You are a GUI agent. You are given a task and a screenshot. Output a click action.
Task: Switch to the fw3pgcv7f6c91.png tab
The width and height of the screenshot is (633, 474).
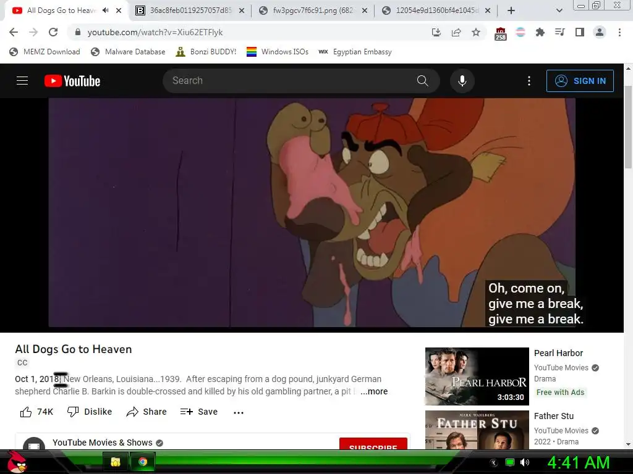click(x=313, y=10)
